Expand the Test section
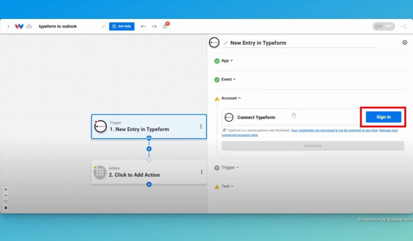 pos(227,186)
